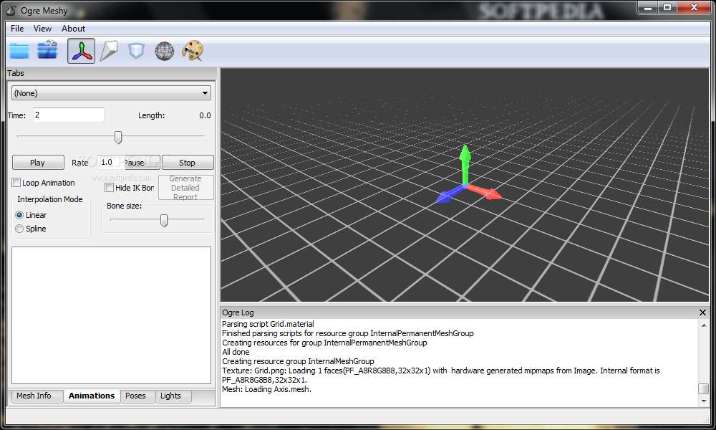Select Spline interpolation mode

coord(19,229)
